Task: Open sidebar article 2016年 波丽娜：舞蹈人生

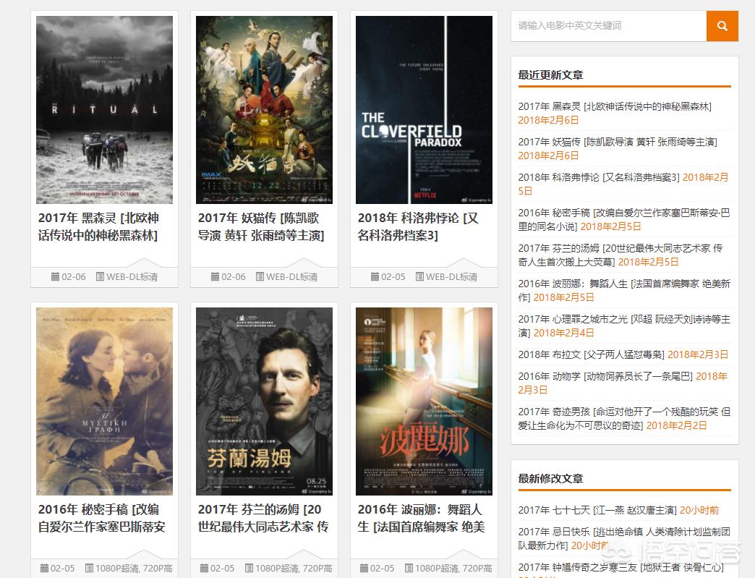Action: (624, 290)
